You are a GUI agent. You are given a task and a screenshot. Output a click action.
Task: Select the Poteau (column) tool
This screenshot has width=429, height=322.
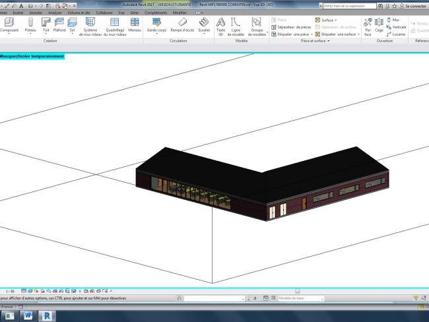tap(30, 24)
